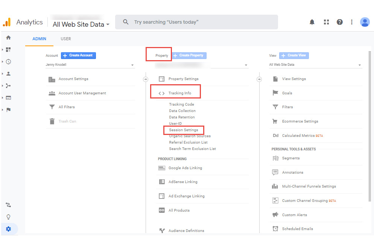Open Acquisition icon in sidebar
This screenshot has width=374, height=250.
(x=8, y=86)
